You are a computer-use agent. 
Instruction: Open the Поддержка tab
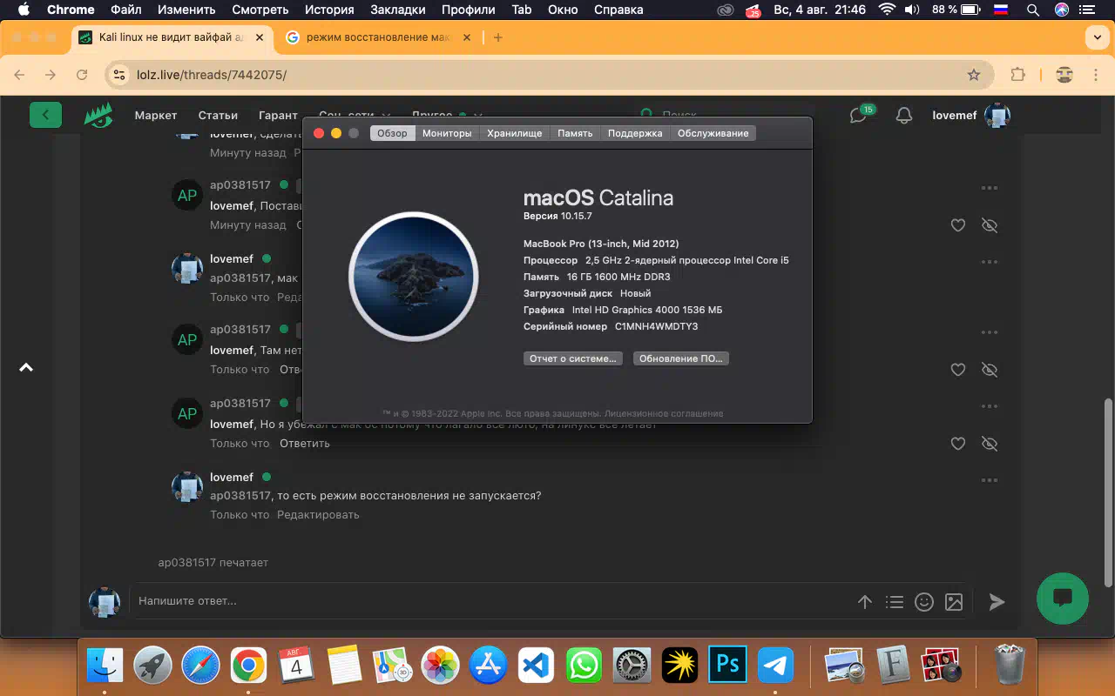[x=635, y=133]
